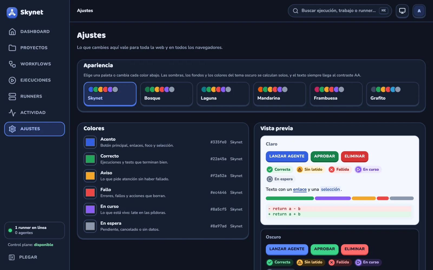This screenshot has height=270, width=433.
Task: Open the Fallo red color swatch
Action: click(x=90, y=193)
